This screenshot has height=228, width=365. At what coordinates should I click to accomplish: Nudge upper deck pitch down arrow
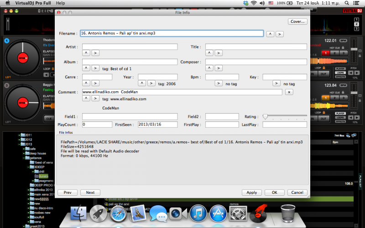tap(351, 73)
